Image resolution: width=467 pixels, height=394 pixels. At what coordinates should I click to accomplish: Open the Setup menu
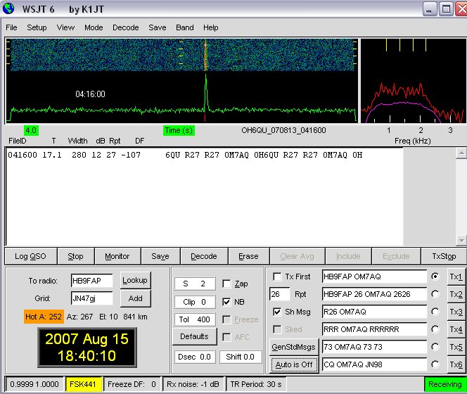pos(37,27)
